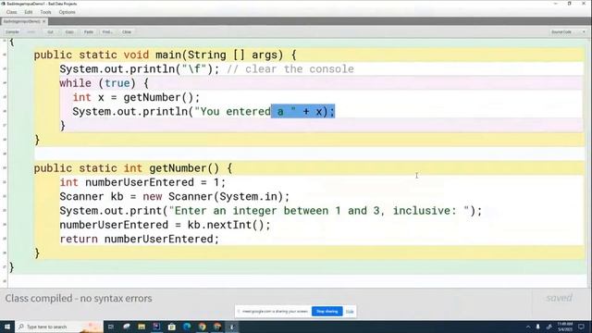Image resolution: width=592 pixels, height=333 pixels.
Task: Click the taskbar search box
Action: click(x=58, y=327)
